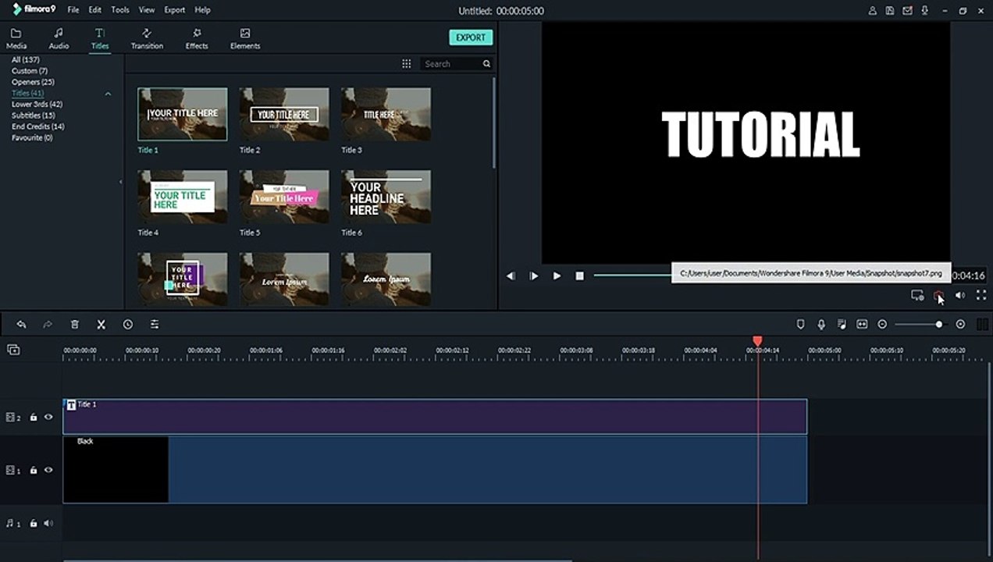
Task: Play the preview video
Action: [557, 276]
